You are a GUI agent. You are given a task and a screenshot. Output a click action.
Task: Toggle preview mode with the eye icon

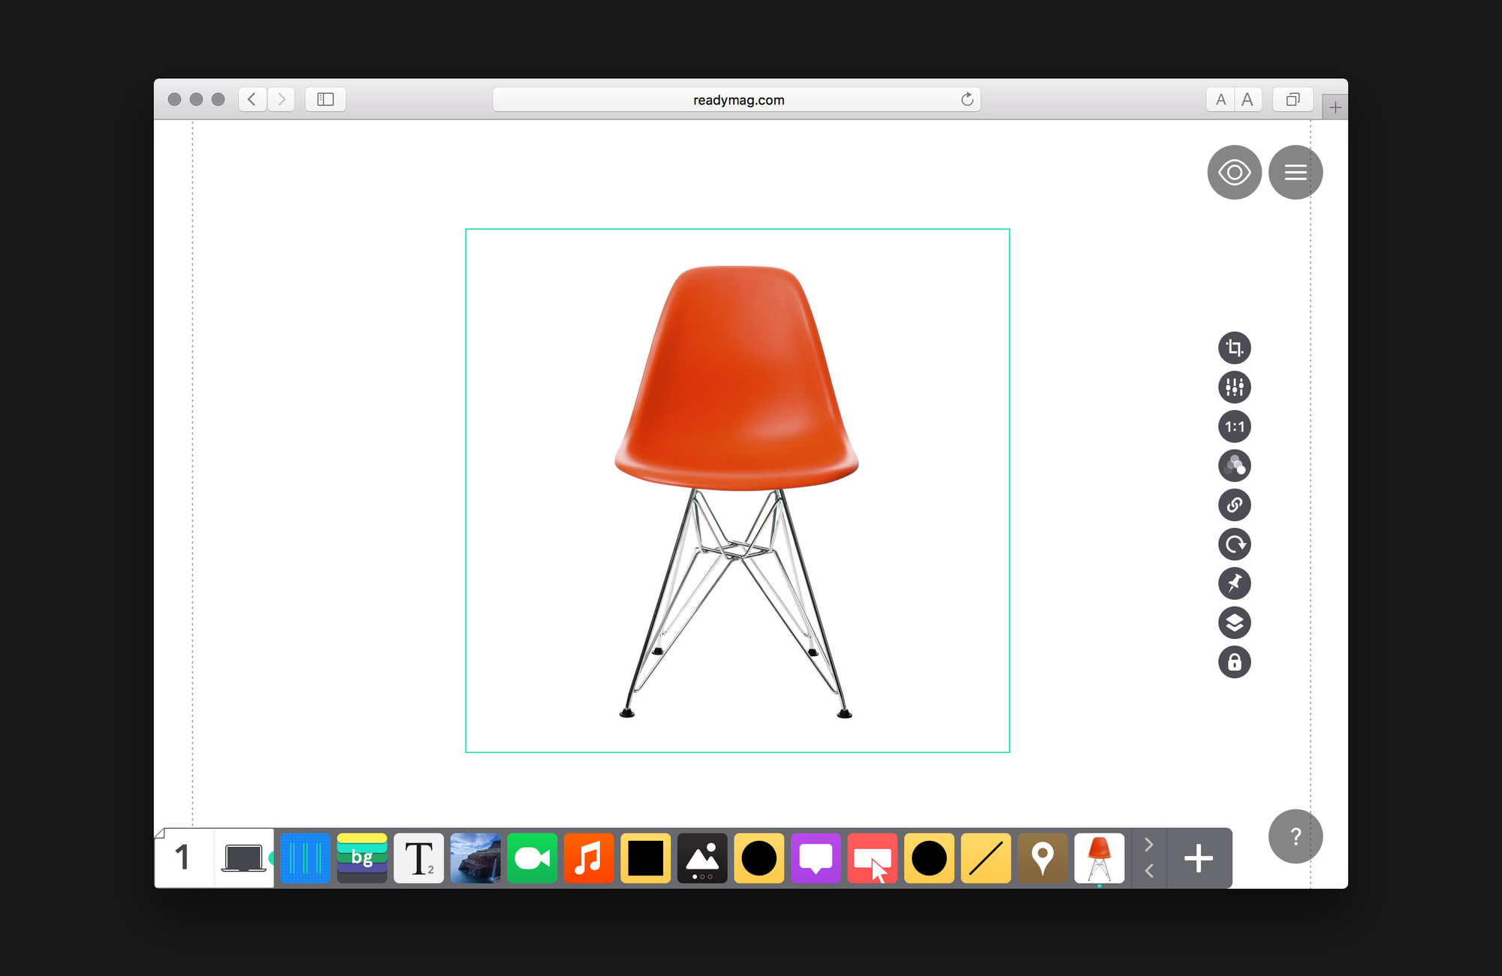click(1233, 172)
